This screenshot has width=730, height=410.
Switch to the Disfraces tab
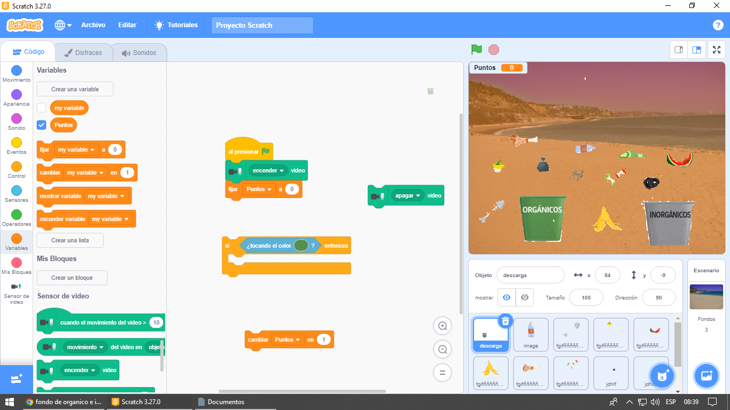(83, 53)
